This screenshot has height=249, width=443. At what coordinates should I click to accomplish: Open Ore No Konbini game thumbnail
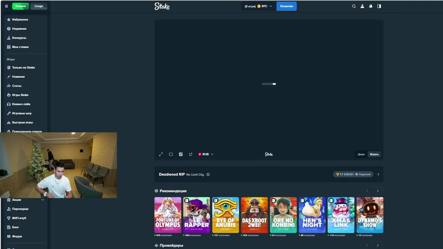click(x=283, y=215)
